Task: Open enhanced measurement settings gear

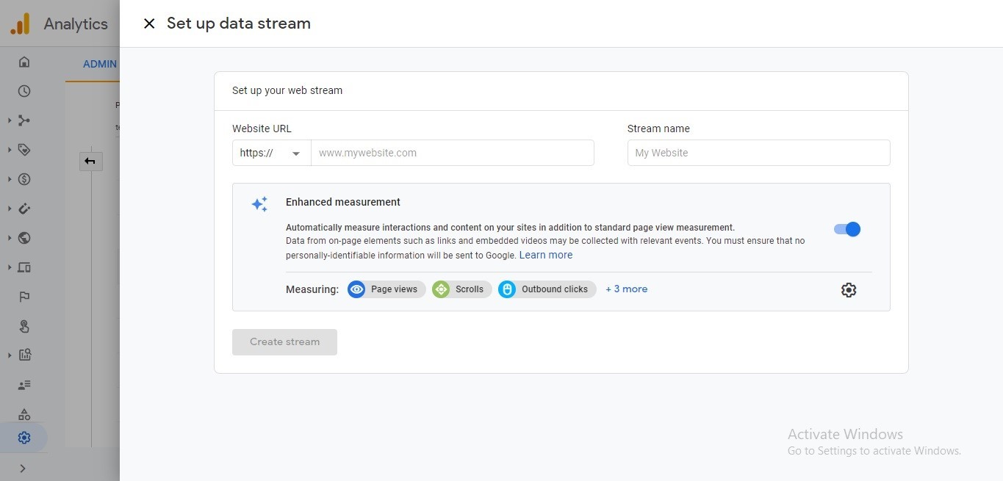Action: point(849,290)
